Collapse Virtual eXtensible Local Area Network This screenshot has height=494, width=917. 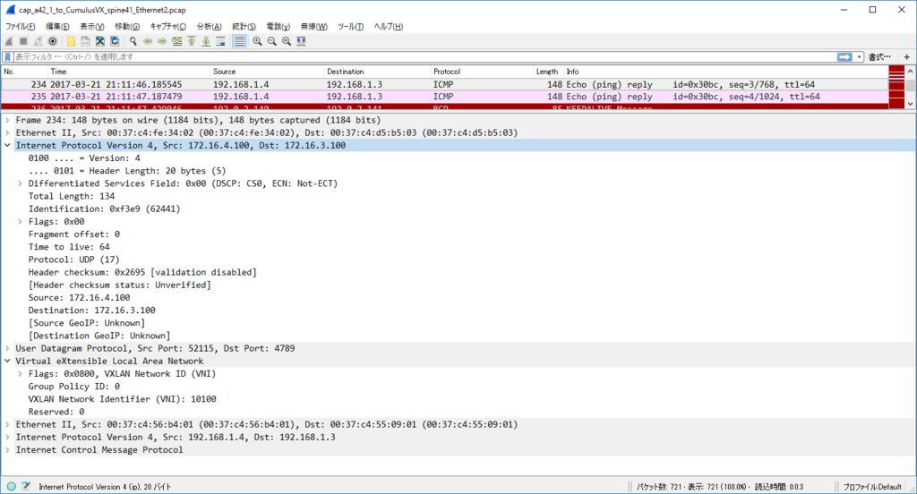[x=7, y=362]
